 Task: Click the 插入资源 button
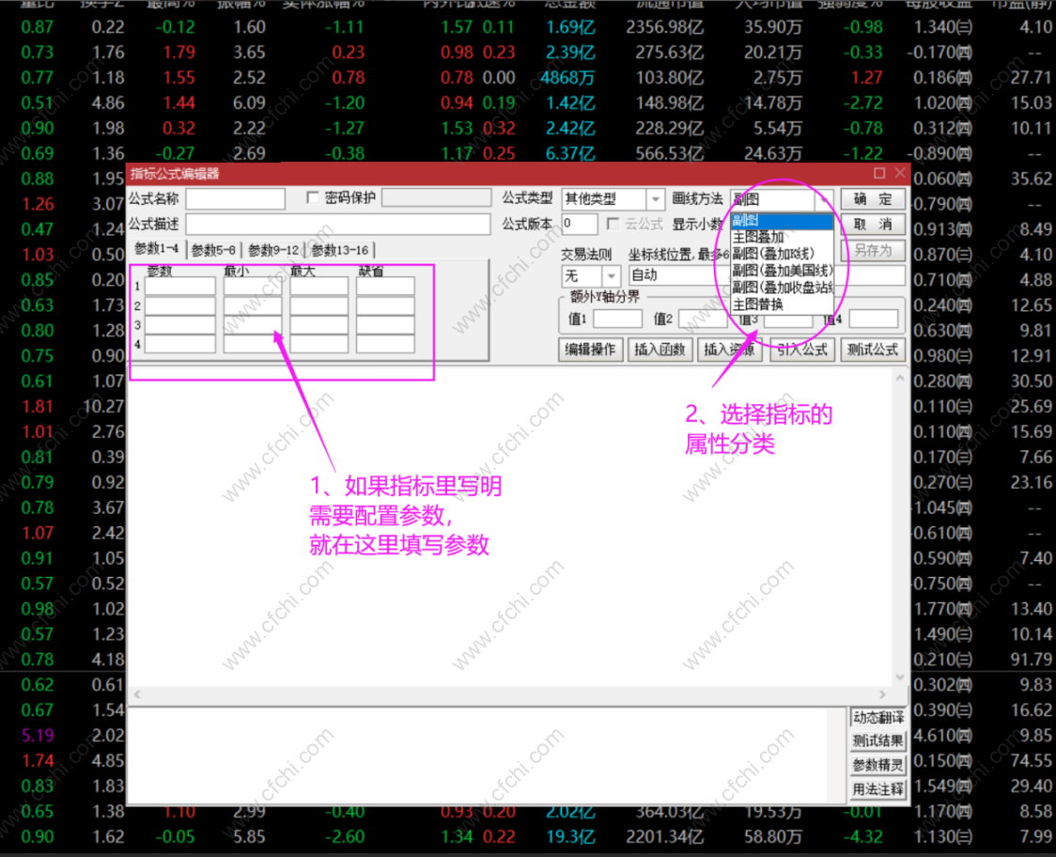pyautogui.click(x=729, y=350)
